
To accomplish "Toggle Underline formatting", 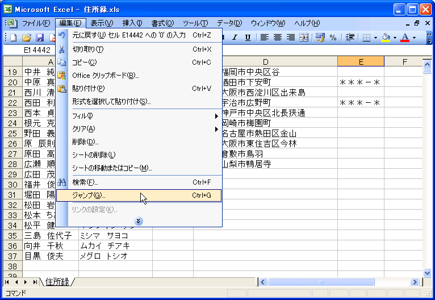I will tap(248, 37).
